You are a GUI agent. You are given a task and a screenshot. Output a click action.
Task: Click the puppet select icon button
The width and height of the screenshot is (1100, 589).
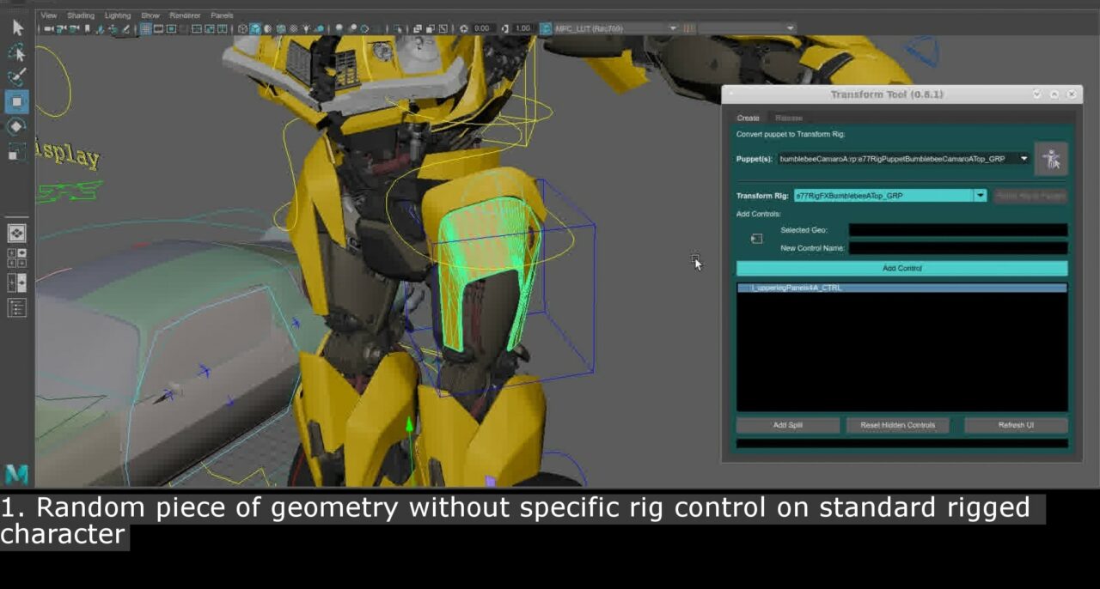[x=1051, y=159]
